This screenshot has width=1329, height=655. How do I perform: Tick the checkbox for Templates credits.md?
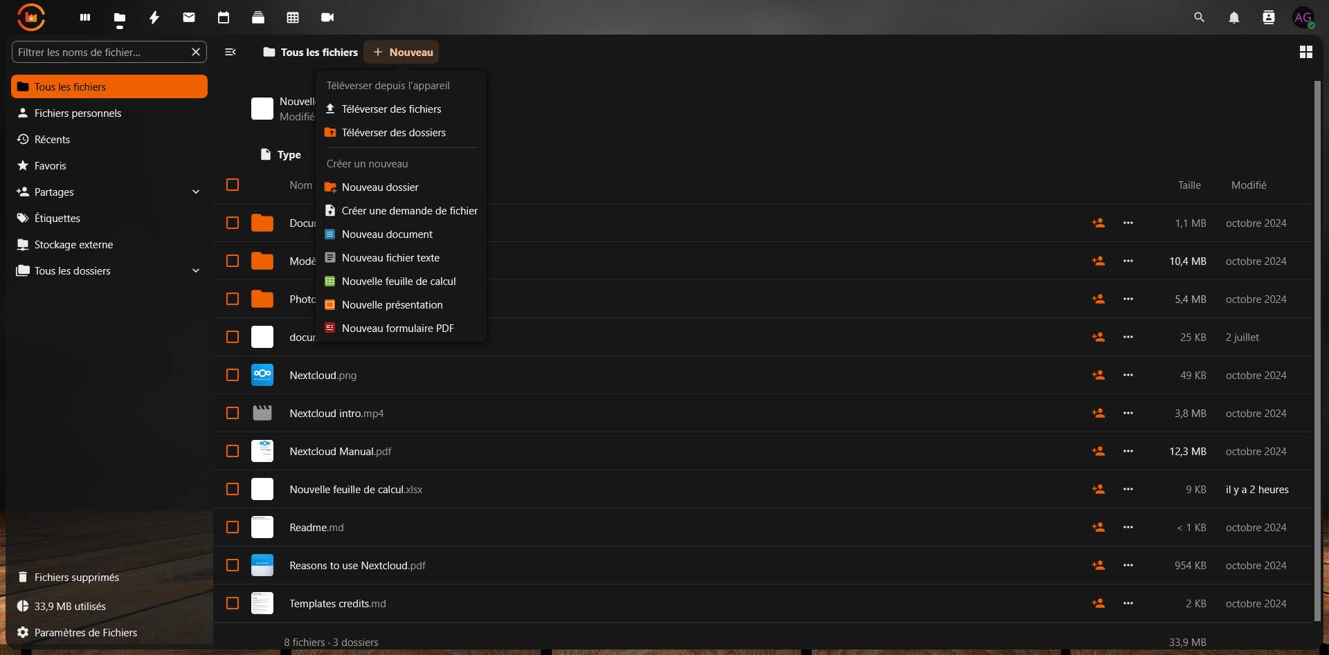[233, 603]
